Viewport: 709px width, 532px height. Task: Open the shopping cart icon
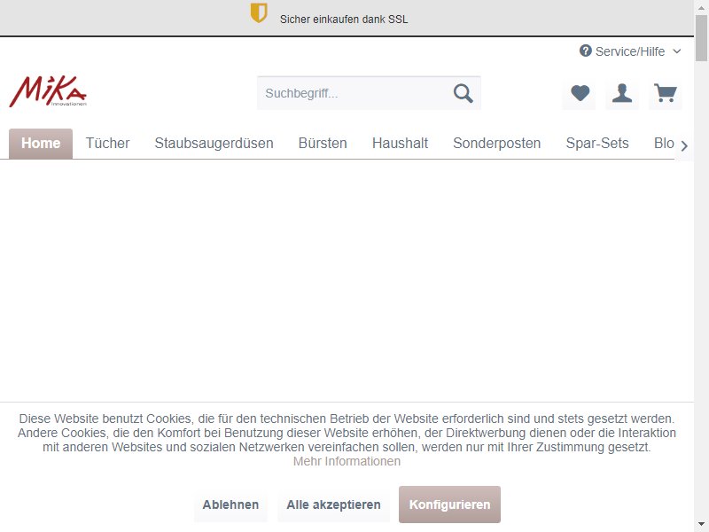pyautogui.click(x=666, y=93)
